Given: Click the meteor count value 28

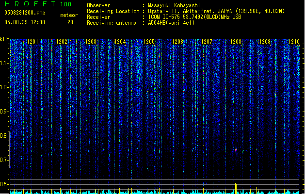Looking at the screenshot, I should point(70,22).
